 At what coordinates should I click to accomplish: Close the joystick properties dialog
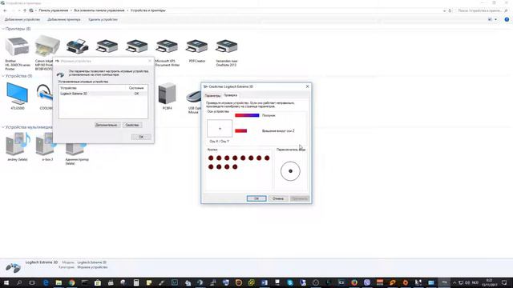[307, 86]
